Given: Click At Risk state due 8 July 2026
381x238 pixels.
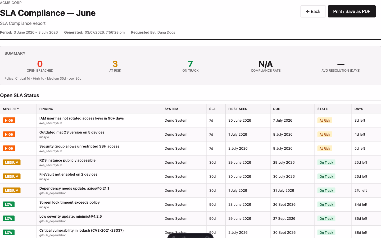Looking at the screenshot, I should 325,134.
